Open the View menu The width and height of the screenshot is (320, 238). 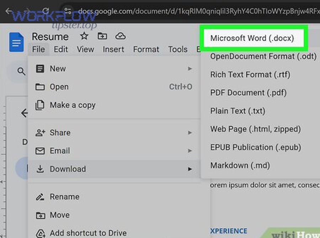pos(85,49)
